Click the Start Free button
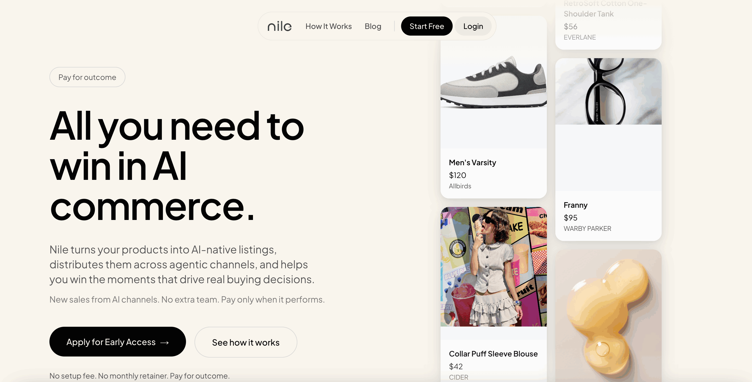 426,26
